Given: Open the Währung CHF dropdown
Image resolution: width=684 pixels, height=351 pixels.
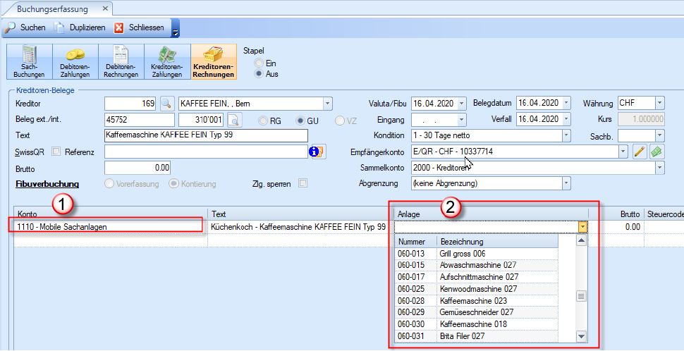Looking at the screenshot, I should click(659, 104).
